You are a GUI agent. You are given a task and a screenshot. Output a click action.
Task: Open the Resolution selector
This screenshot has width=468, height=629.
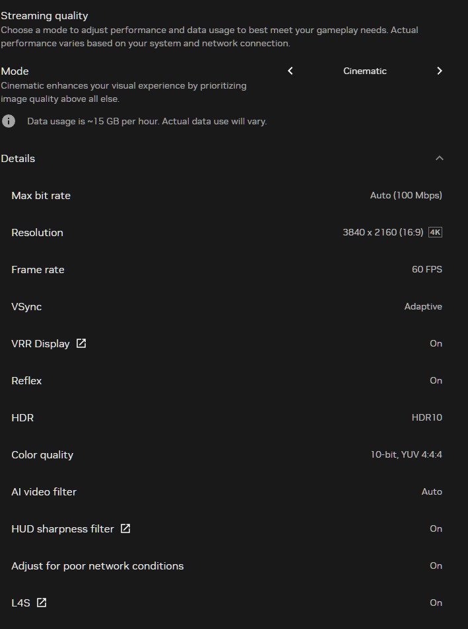[x=385, y=232]
